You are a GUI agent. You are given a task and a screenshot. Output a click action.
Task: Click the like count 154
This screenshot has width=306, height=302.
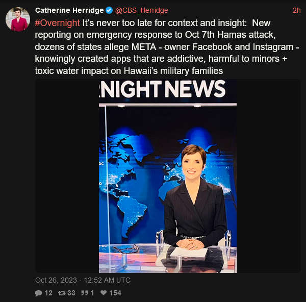pyautogui.click(x=115, y=293)
